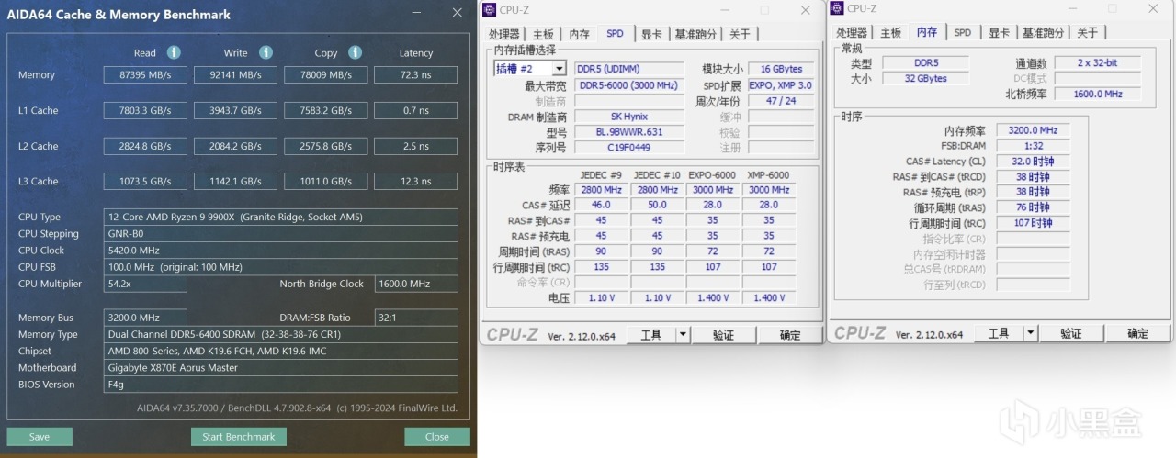This screenshot has height=458, width=1176.
Task: Click the CPU-Z app icon in SPD window title
Action: pyautogui.click(x=490, y=9)
